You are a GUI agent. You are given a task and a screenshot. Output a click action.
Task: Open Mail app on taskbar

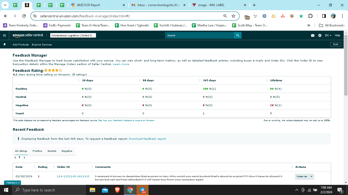pyautogui.click(x=105, y=190)
